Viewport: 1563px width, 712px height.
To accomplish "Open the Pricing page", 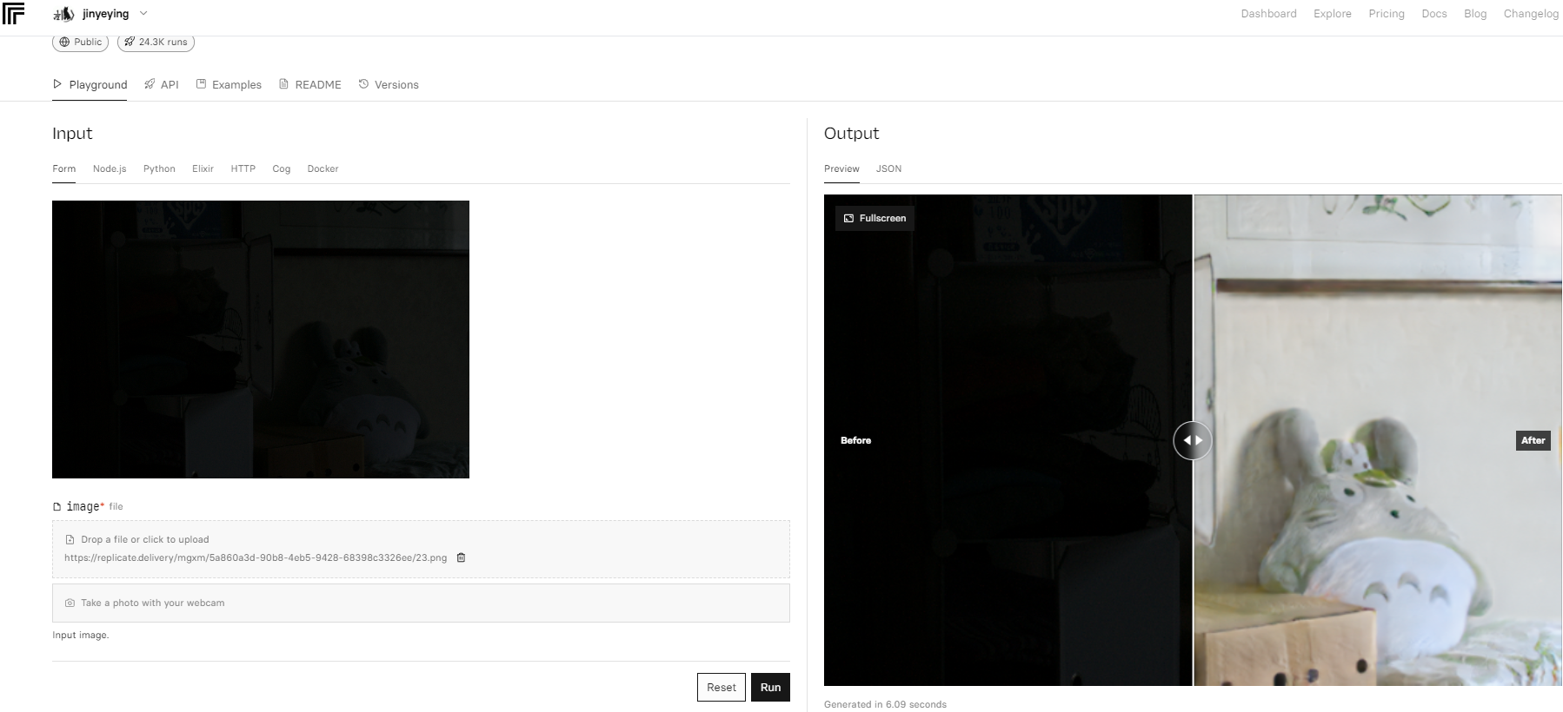I will [1386, 14].
